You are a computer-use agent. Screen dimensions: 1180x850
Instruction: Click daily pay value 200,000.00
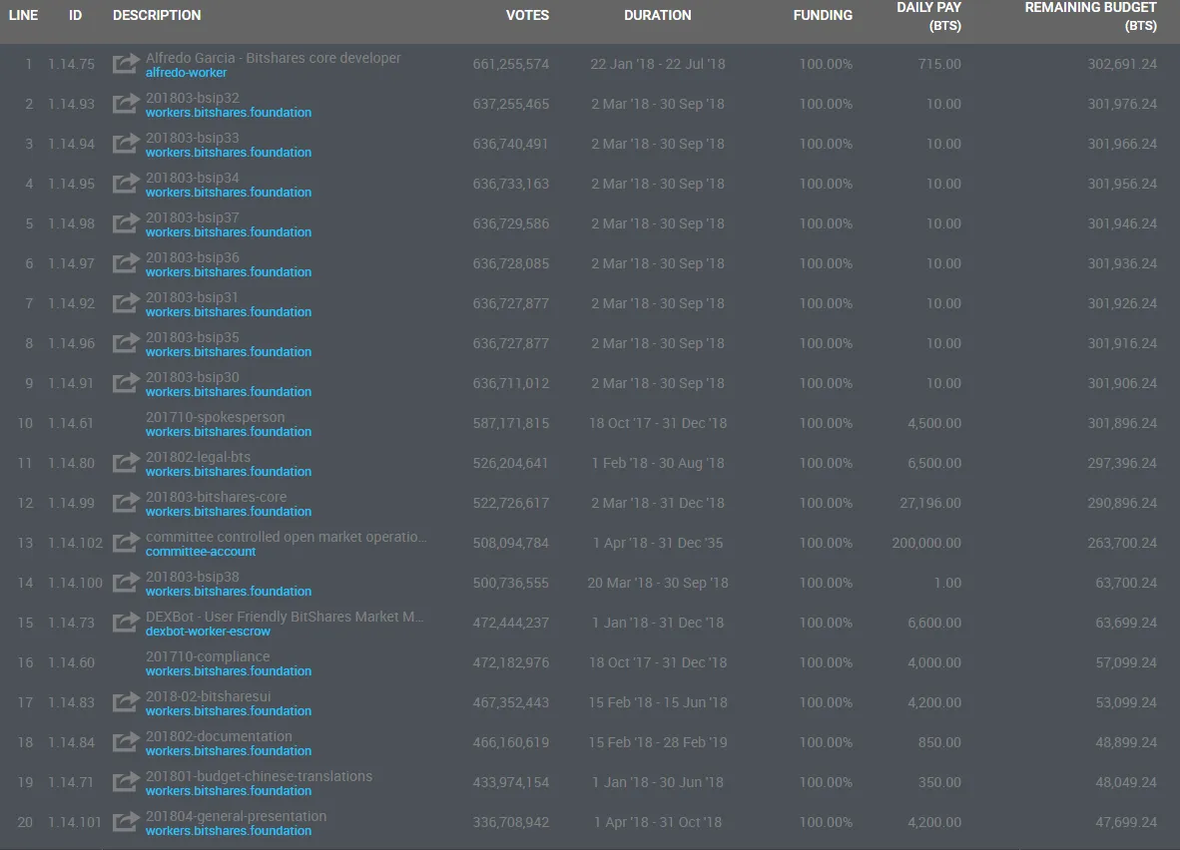tap(926, 543)
